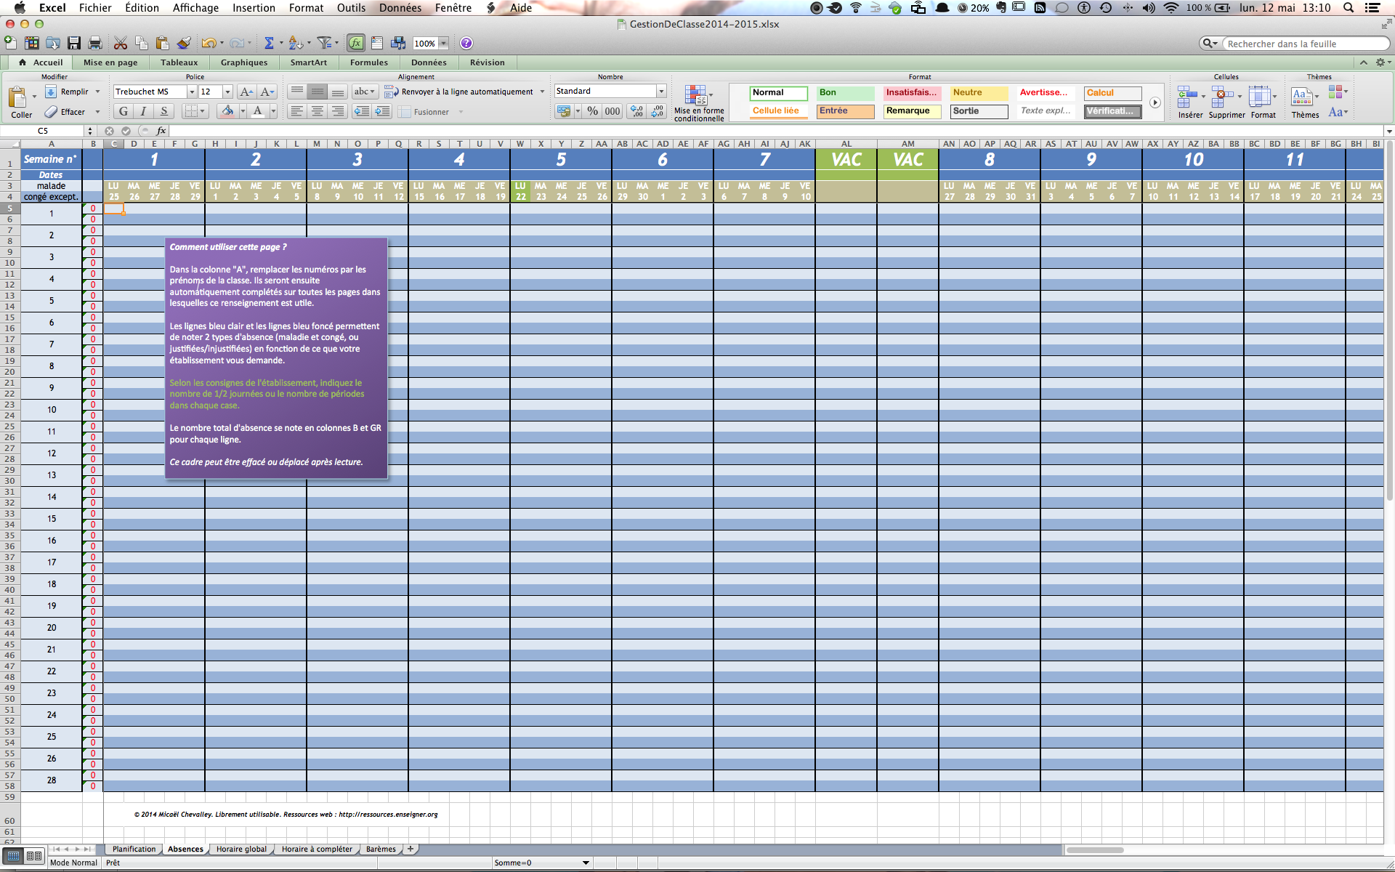Toggle bold (G) formatting
This screenshot has height=872, width=1395.
(x=124, y=111)
